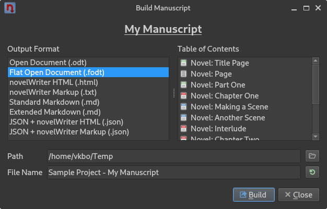Screen dimensions: 327x209
Task: Pick JSON + novelWriter Markup (.json) format
Action: (88, 131)
